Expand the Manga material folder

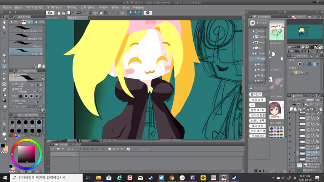[253, 37]
